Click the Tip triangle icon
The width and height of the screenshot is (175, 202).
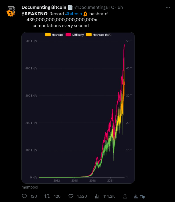coord(136,196)
